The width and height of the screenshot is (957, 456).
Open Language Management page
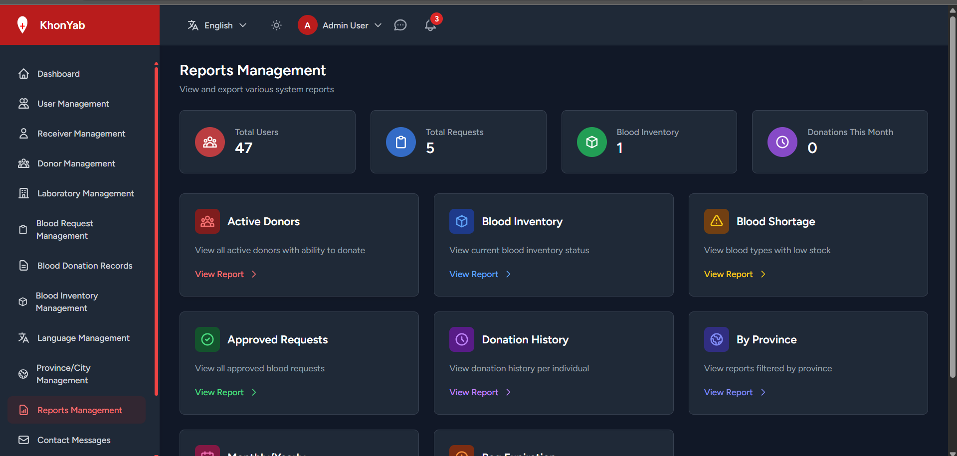[76, 338]
